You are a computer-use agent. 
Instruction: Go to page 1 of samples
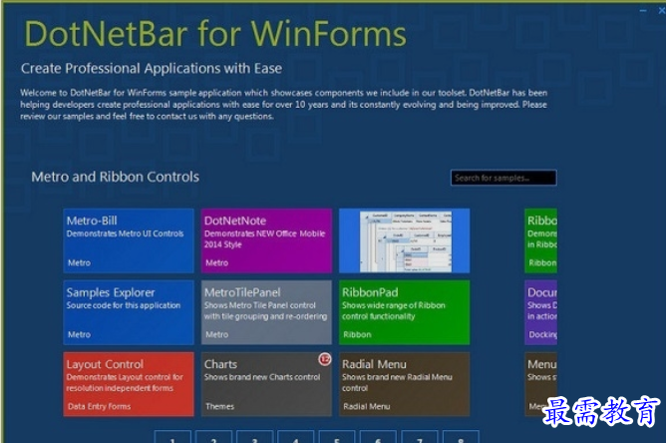[x=172, y=437]
